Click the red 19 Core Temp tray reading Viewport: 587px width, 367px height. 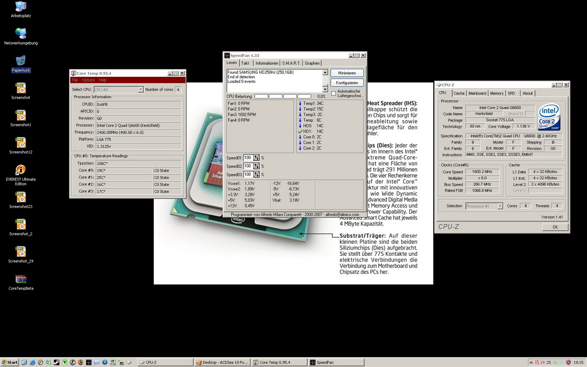(542, 362)
